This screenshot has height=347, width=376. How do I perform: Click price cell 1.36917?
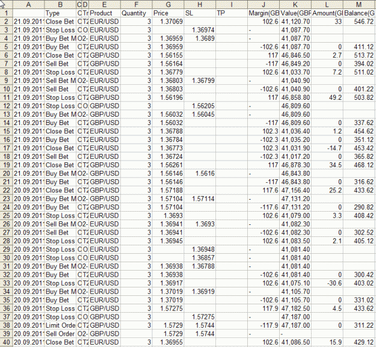tap(168, 283)
